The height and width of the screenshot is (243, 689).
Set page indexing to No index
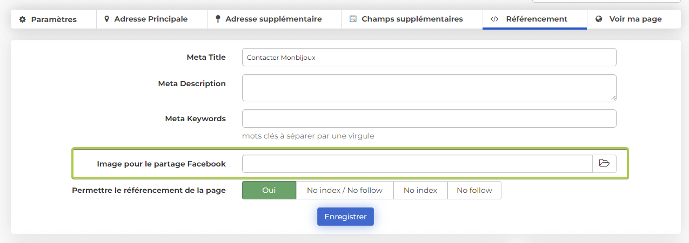point(420,190)
